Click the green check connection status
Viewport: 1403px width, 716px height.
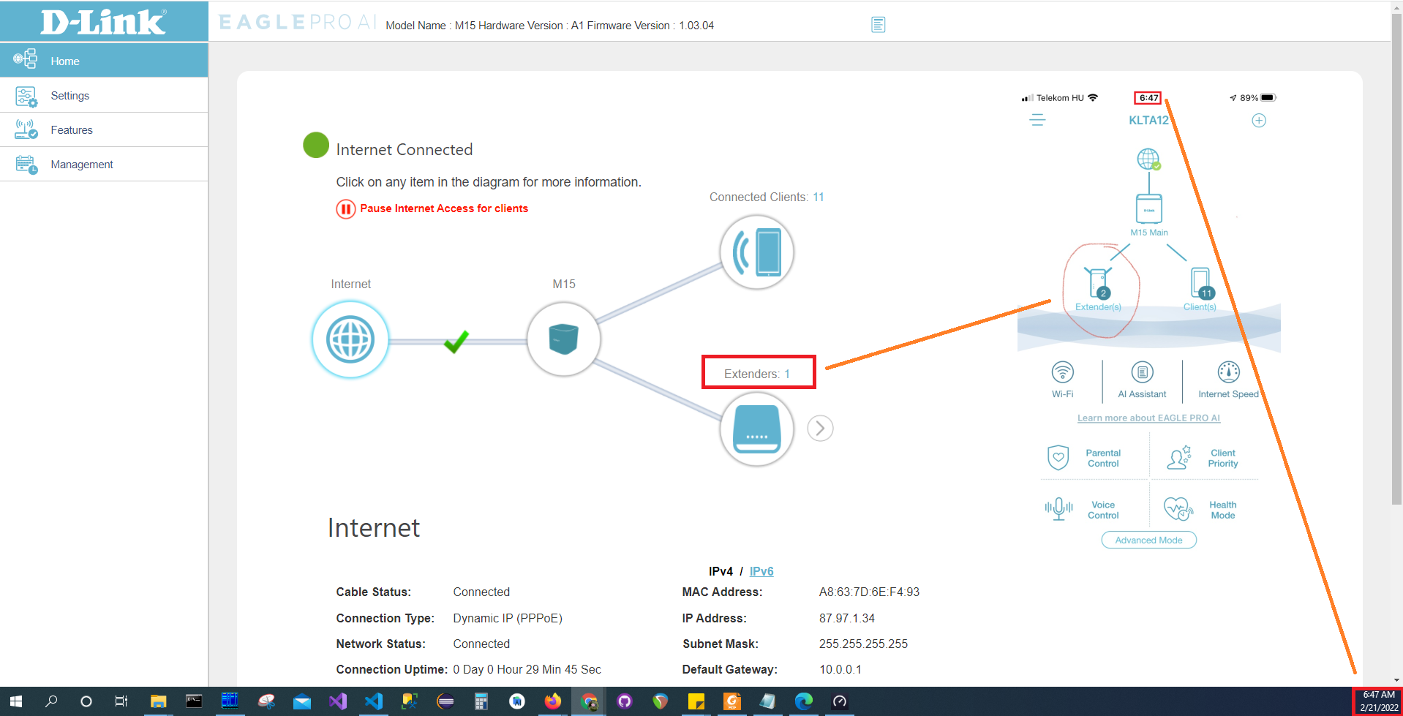click(x=456, y=341)
